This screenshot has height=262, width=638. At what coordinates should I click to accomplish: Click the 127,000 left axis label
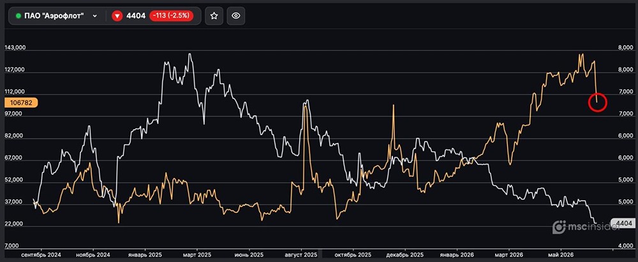[x=15, y=69]
